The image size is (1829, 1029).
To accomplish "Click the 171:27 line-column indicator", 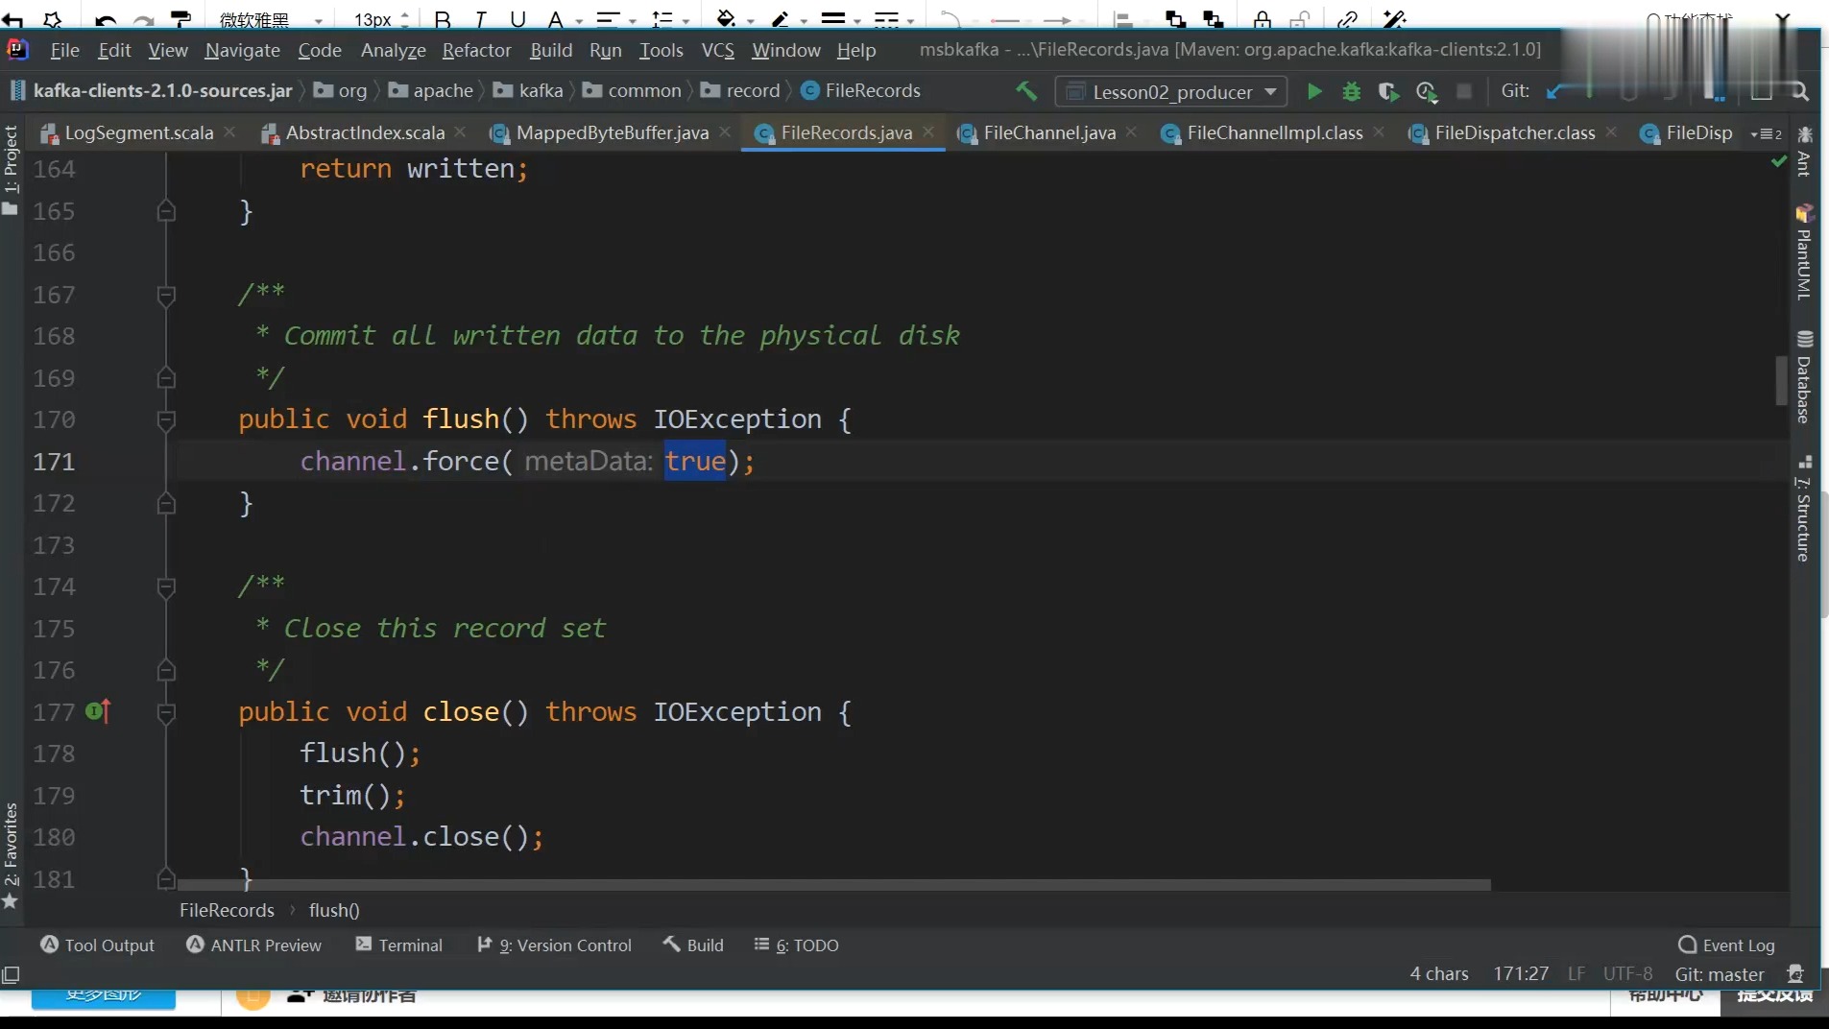I will [1521, 974].
